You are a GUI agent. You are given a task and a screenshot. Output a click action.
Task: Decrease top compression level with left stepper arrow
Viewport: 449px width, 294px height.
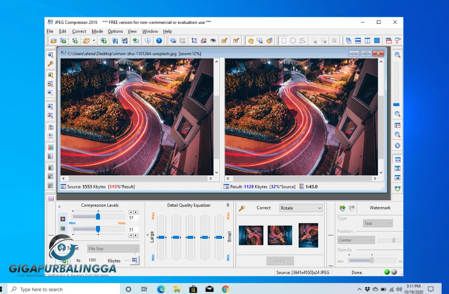(131, 212)
